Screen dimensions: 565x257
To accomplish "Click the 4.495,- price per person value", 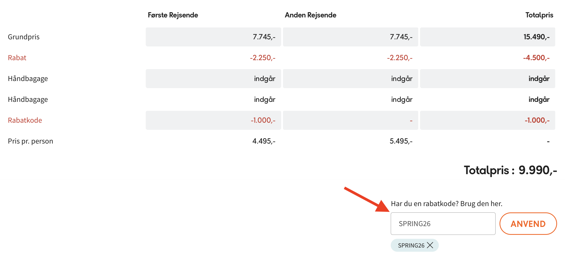I will (x=264, y=141).
